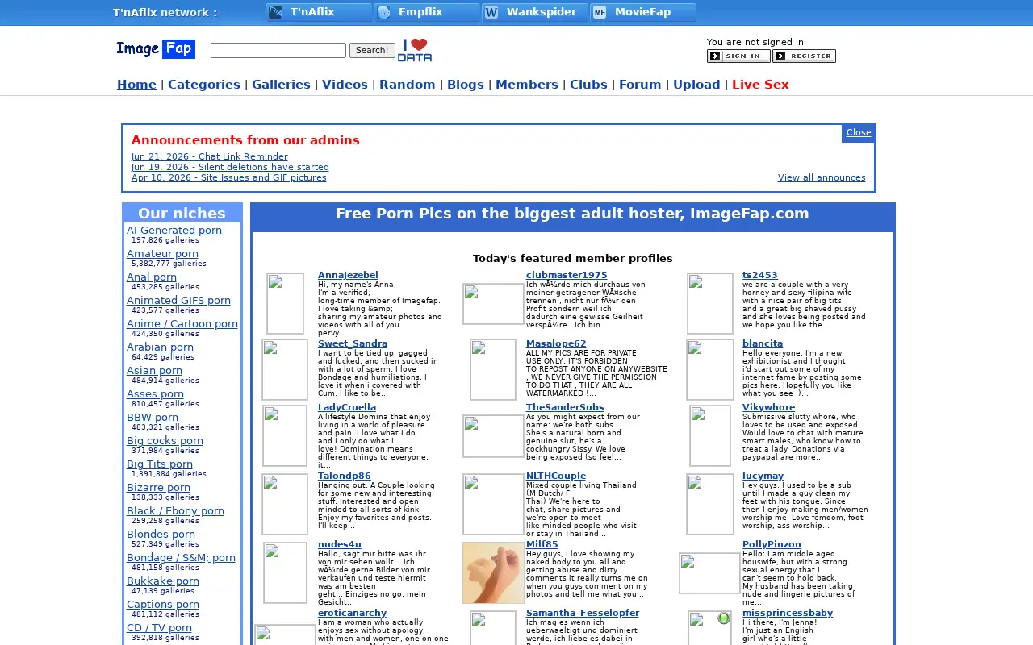Click the profile thumbnail next to AnnaJezebel
1033x645 pixels.
tap(286, 303)
